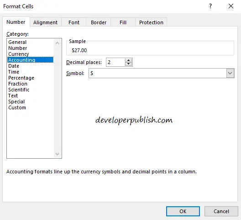Increase decimal places with up spinner arrow
This screenshot has width=241, height=220.
(129, 60)
